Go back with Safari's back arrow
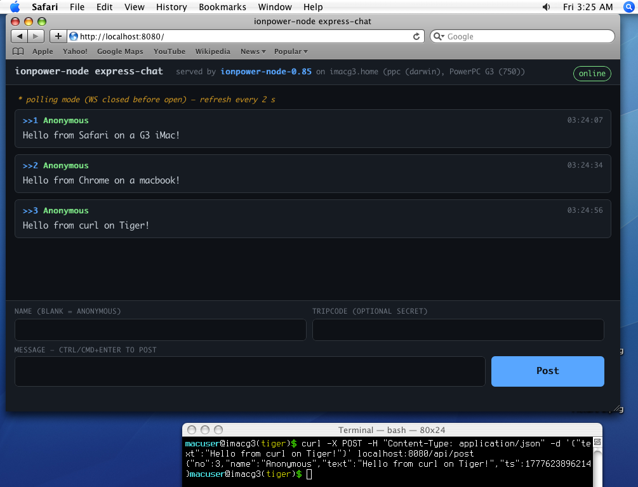 click(19, 36)
